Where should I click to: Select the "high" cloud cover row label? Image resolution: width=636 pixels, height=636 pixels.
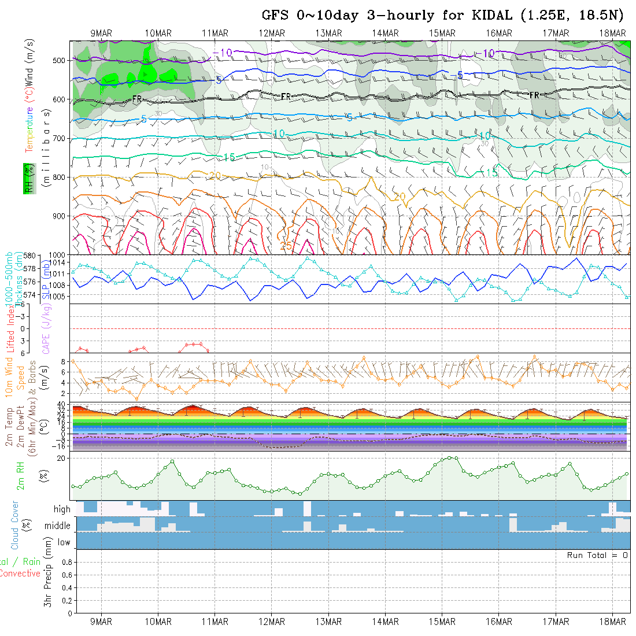62,509
